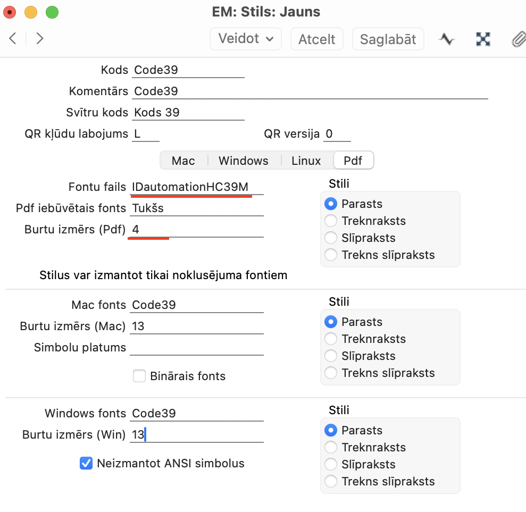Viewport: 526px width, 512px height.
Task: Click the Atcelt button
Action: coord(316,39)
